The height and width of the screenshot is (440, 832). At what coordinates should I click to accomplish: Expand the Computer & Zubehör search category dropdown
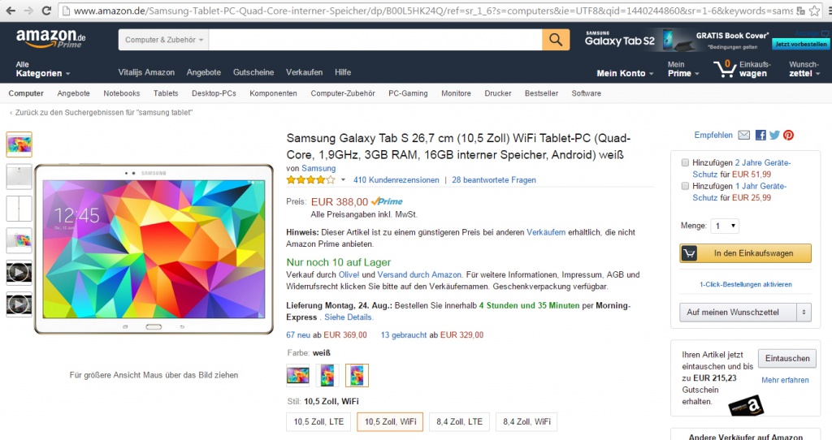165,40
